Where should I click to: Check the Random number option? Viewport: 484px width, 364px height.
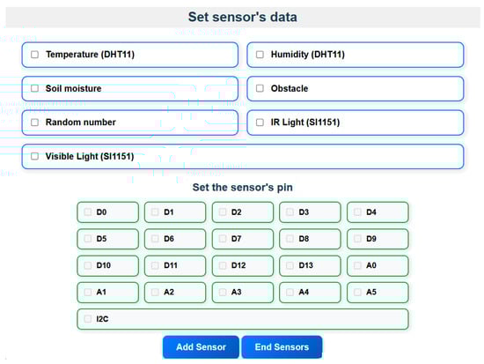coord(35,123)
